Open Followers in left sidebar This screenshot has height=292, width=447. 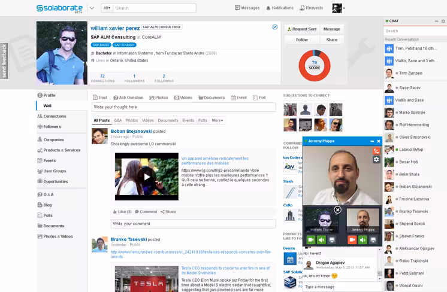click(x=49, y=127)
